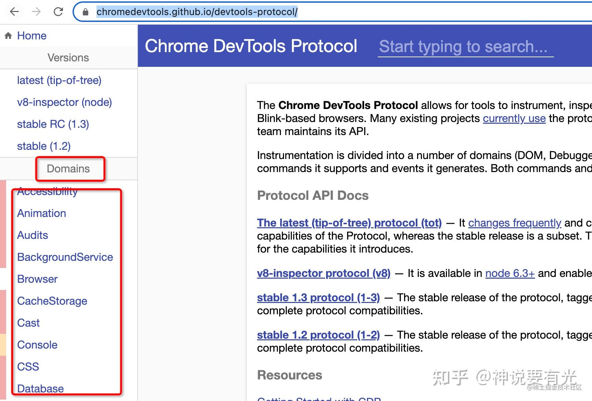Image resolution: width=592 pixels, height=401 pixels.
Task: Click the home icon next to Home
Action: 8,35
